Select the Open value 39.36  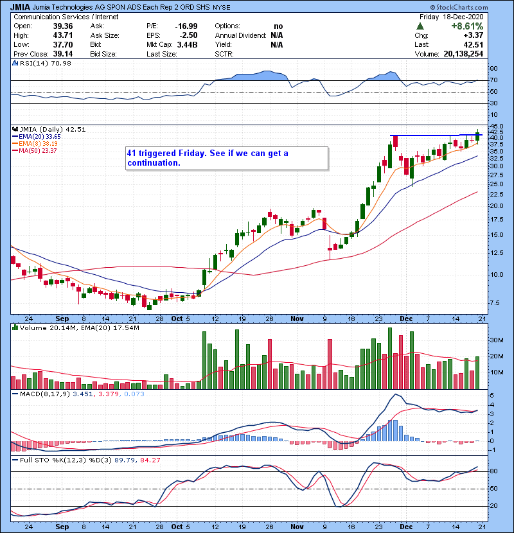click(x=63, y=26)
